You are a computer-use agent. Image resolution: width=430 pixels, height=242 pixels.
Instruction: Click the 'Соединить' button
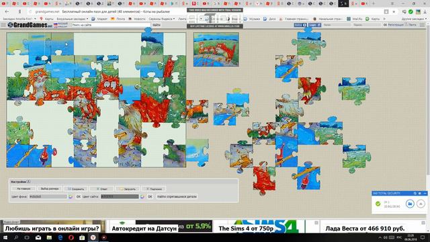click(x=76, y=189)
